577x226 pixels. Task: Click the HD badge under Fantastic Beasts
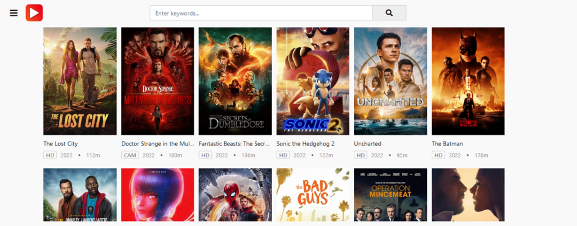205,155
